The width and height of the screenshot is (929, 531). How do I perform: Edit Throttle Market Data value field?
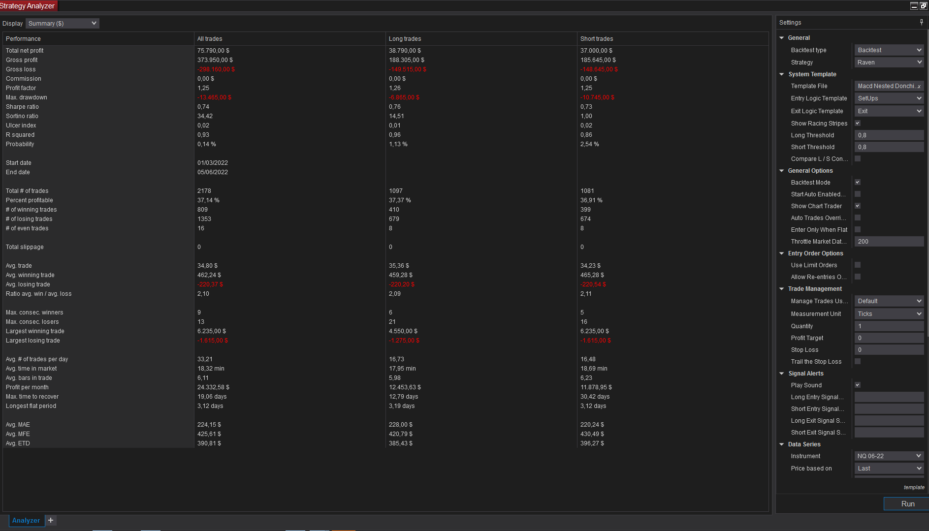889,242
